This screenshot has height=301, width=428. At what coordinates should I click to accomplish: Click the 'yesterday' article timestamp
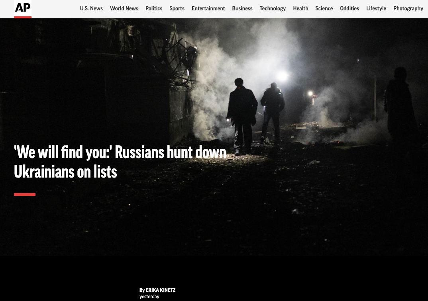pyautogui.click(x=149, y=297)
